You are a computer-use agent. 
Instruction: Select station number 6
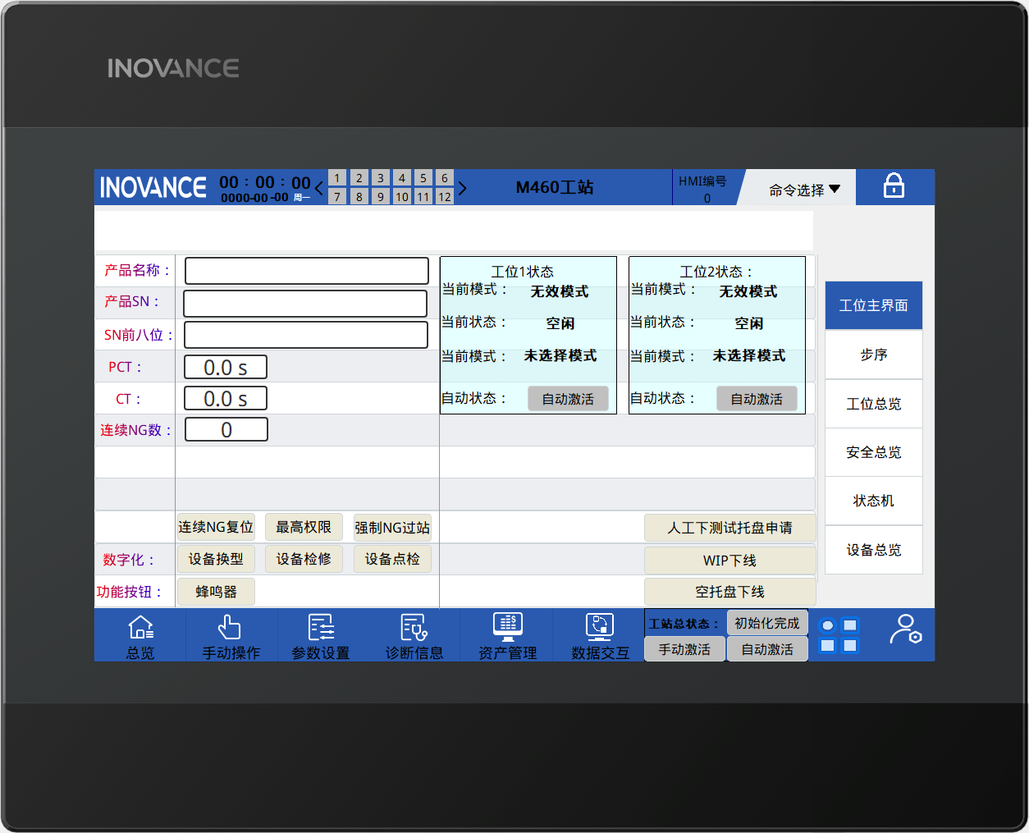[x=444, y=178]
